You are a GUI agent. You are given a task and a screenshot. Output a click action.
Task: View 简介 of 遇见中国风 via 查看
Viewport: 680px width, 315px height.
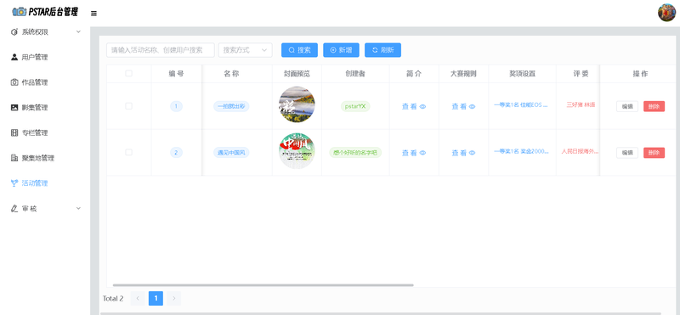point(414,153)
